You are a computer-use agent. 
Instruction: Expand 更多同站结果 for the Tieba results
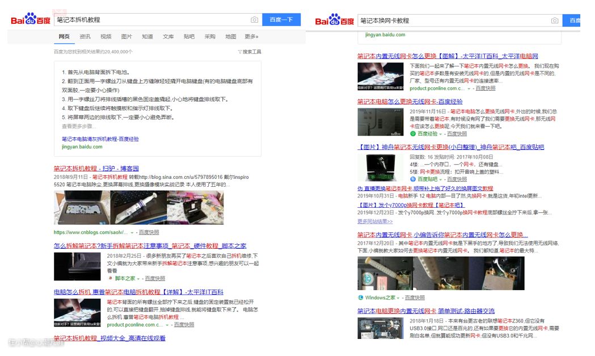pos(375,221)
